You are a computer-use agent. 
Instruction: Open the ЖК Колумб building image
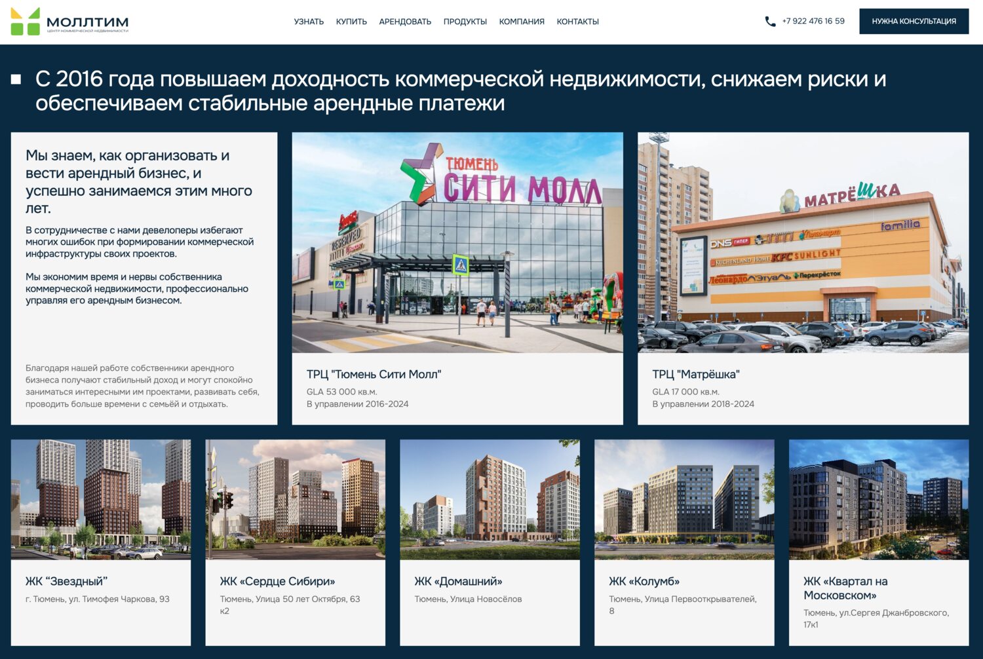click(x=684, y=499)
